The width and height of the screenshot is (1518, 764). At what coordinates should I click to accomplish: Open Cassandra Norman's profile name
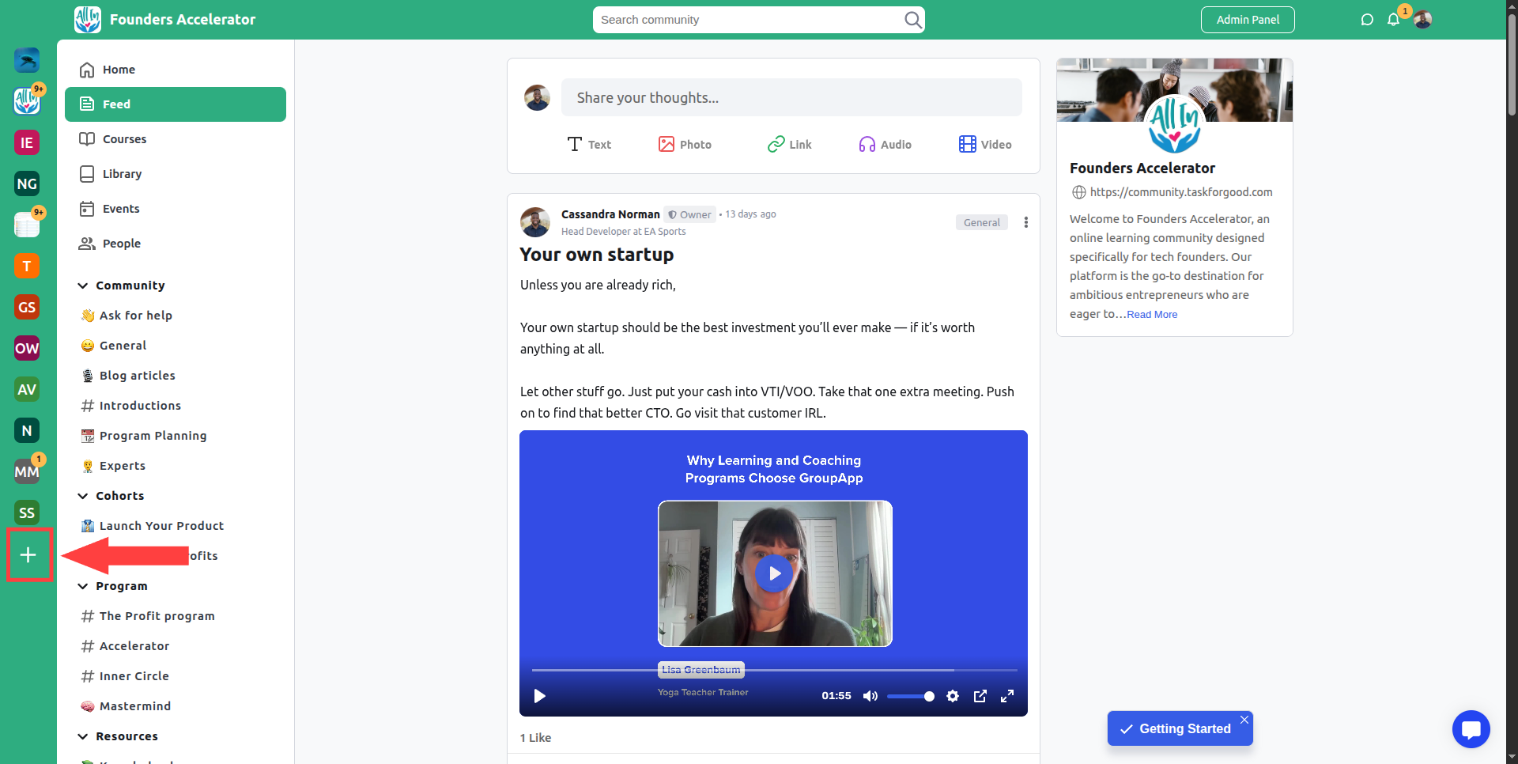[x=610, y=214]
